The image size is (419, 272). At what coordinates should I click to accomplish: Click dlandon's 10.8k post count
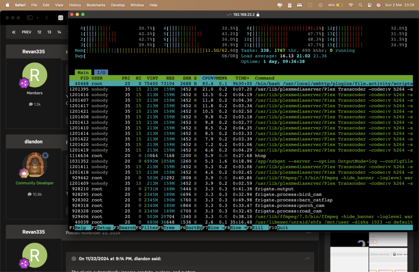click(x=35, y=194)
